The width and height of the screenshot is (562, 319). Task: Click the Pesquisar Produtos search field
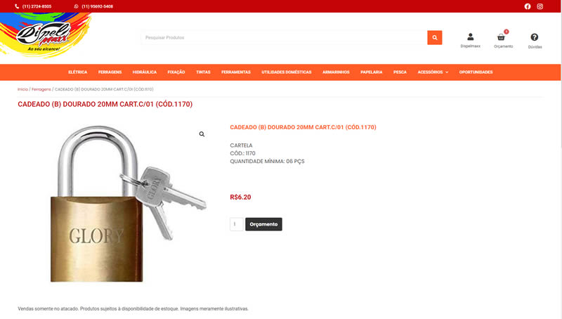[284, 38]
